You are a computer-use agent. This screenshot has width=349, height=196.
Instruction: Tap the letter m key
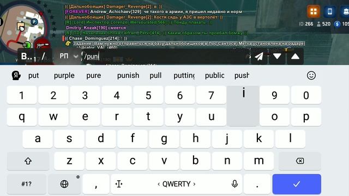[x=258, y=161]
